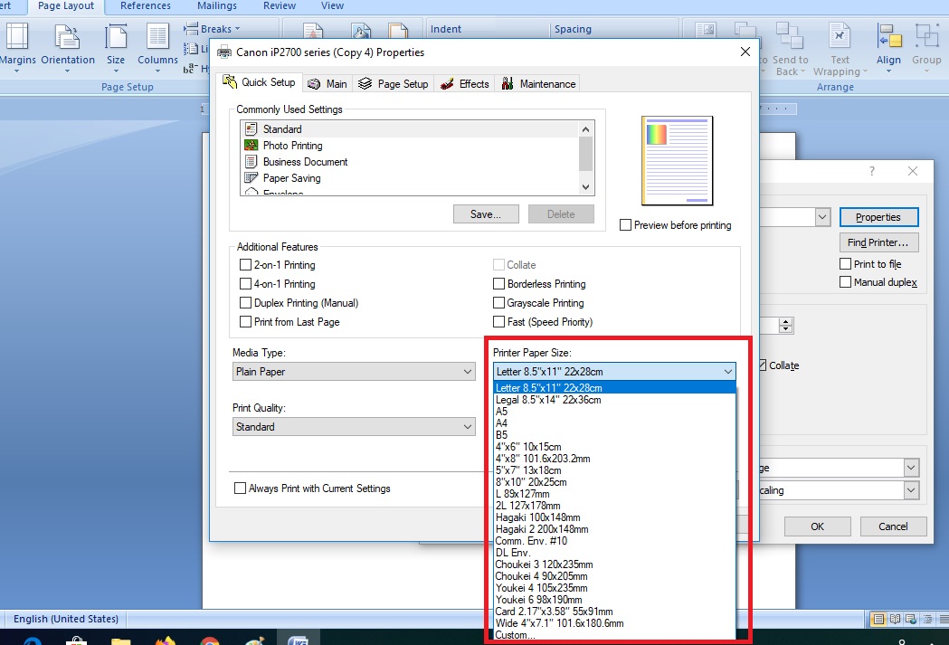Viewport: 949px width, 645px height.
Task: Check Always Print with Current Settings
Action: point(241,488)
